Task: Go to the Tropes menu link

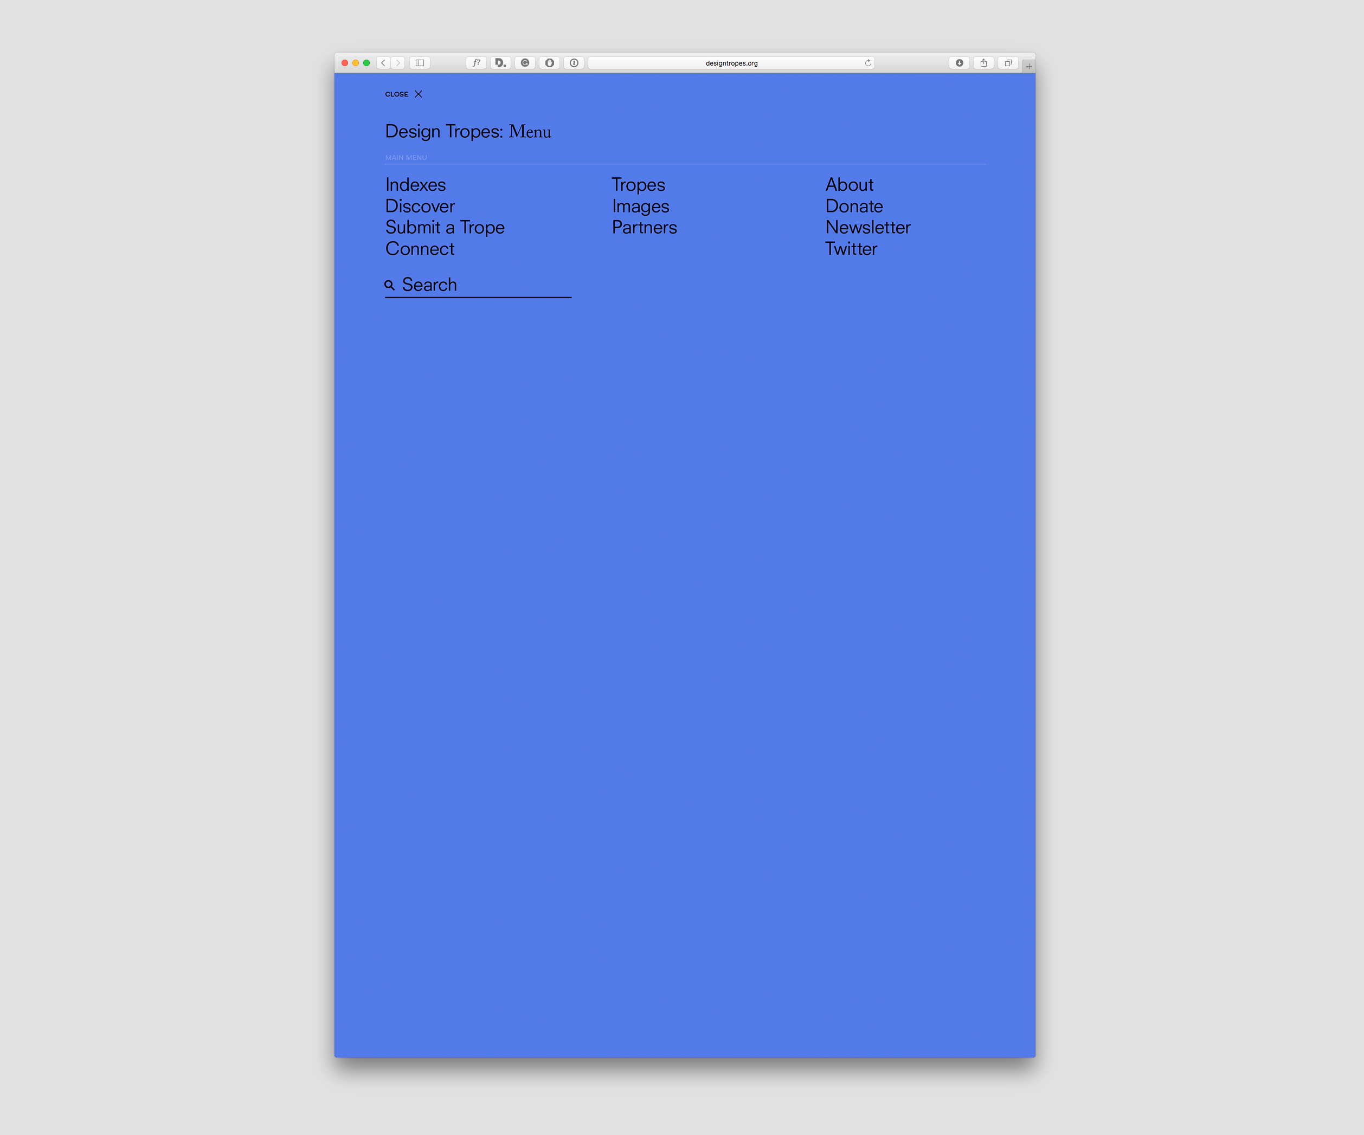Action: click(638, 185)
